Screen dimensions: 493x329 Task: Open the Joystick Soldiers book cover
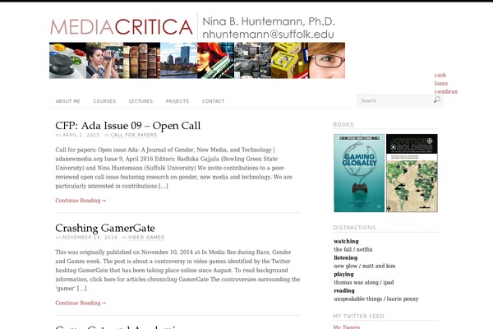coord(412,174)
